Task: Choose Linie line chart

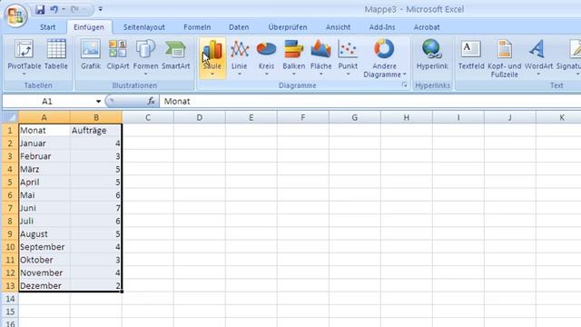Action: point(240,58)
